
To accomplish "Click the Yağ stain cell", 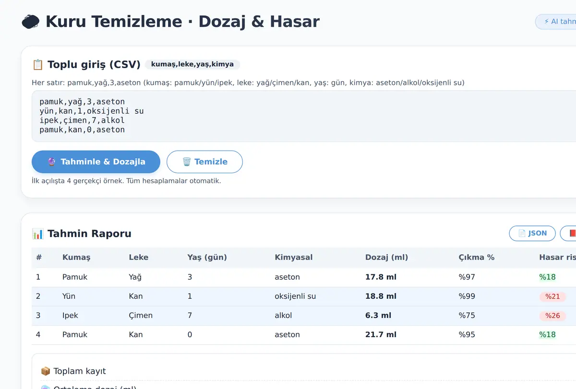I will [x=135, y=277].
